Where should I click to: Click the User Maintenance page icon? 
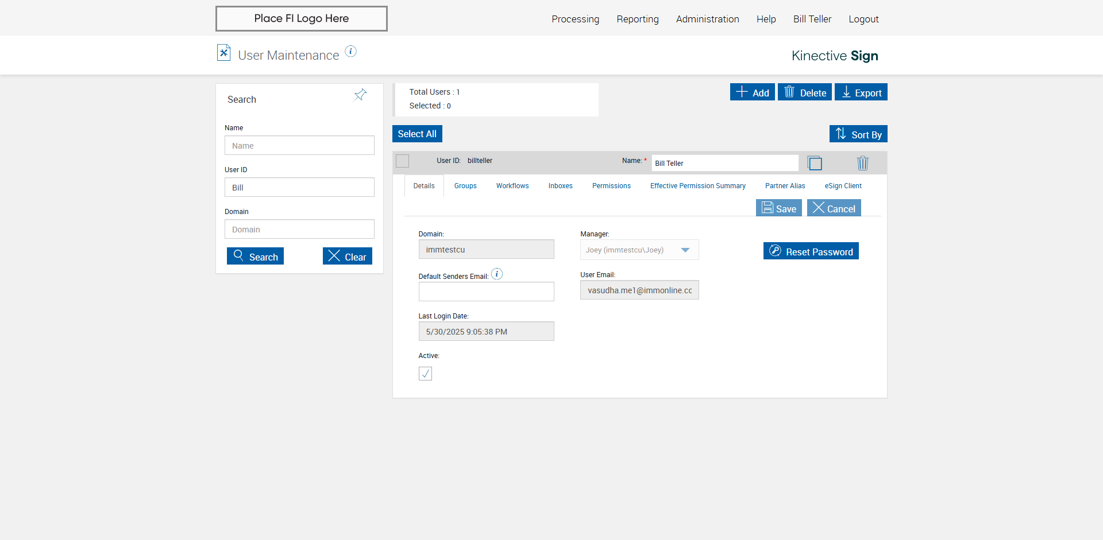coord(223,53)
